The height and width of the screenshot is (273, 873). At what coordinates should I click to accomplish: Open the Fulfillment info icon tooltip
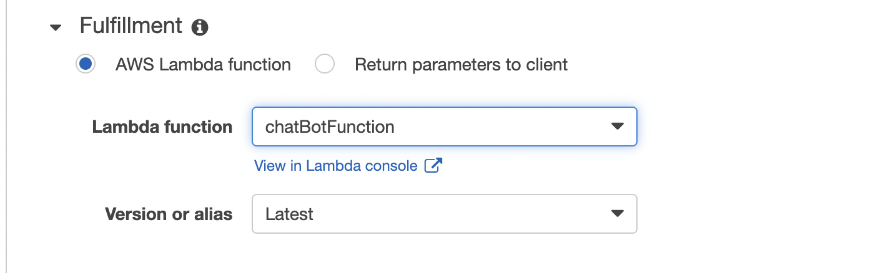pyautogui.click(x=200, y=27)
